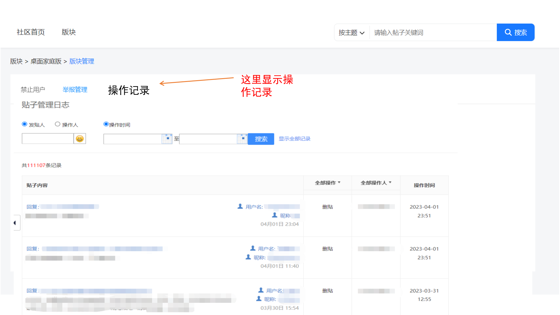Expand the 全部操作人 filter dropdown
This screenshot has height=315, width=560.
coord(376,183)
